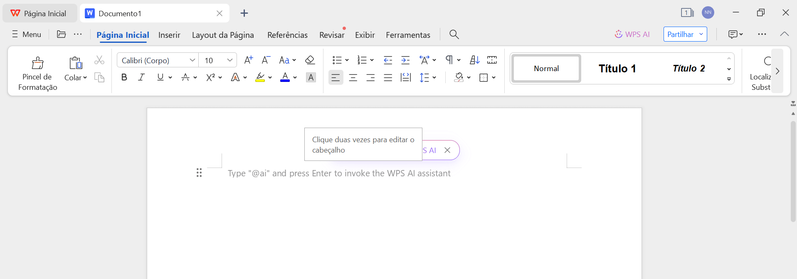Screen dimensions: 797x279
Task: Increase font size with A+ icon
Action: click(248, 60)
